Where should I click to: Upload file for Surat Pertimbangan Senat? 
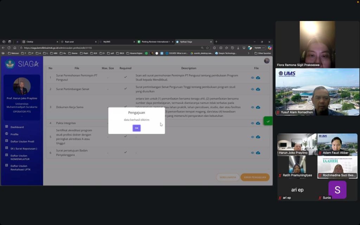pos(258,89)
